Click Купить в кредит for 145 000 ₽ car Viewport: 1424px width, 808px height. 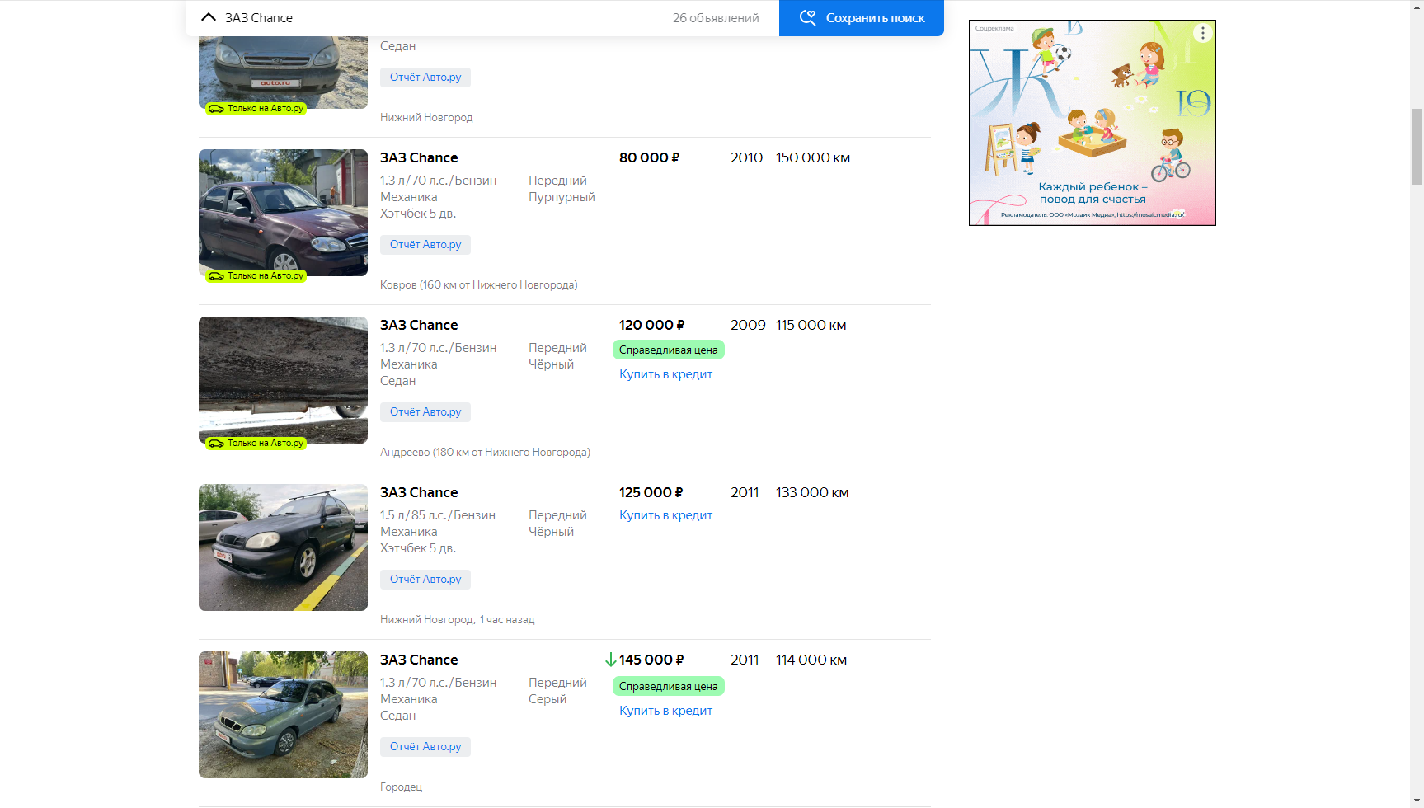(x=665, y=711)
